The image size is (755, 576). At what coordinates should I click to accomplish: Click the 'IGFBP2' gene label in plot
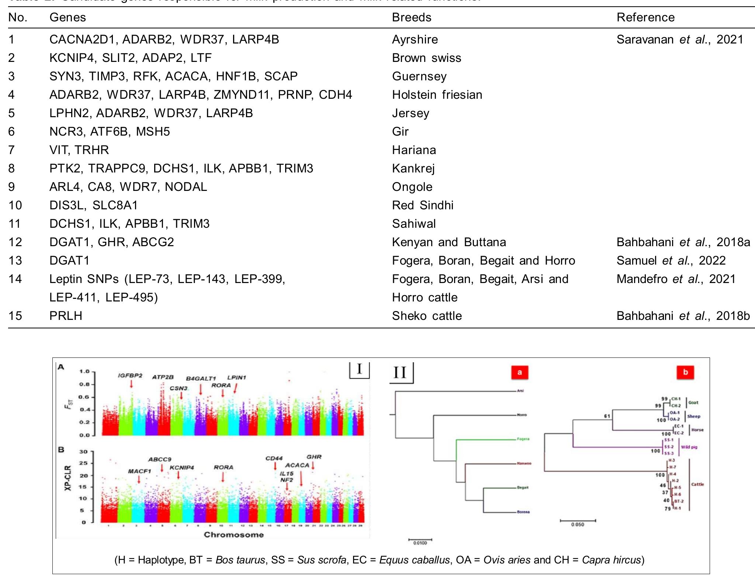tap(130, 376)
